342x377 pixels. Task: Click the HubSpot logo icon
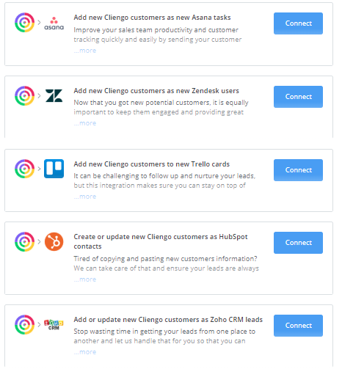tap(54, 241)
